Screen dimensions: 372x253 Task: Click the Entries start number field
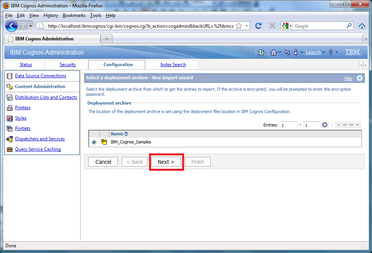288,125
